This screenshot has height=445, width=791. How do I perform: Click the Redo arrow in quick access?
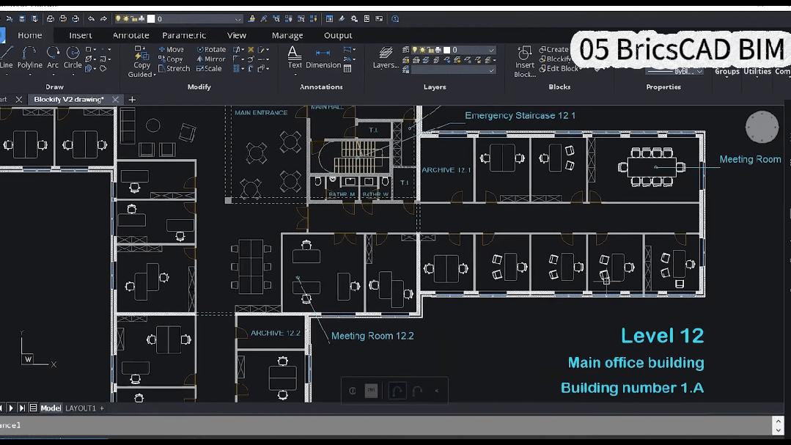coord(103,18)
